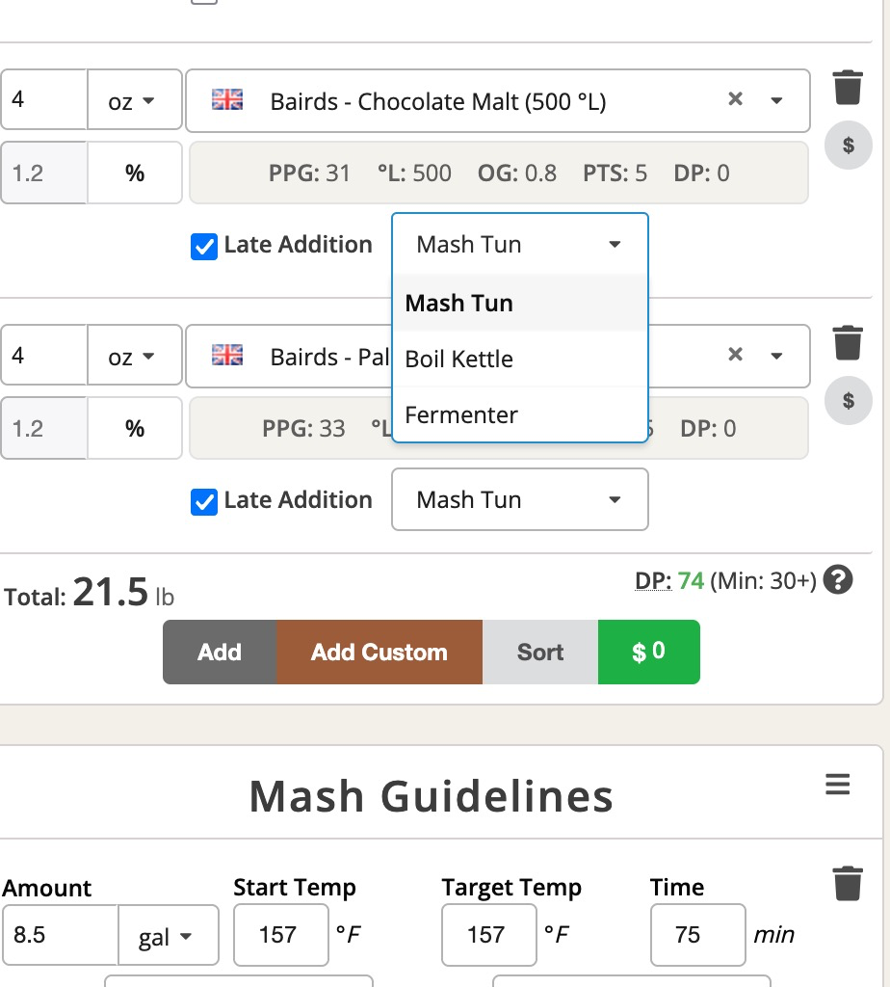Click the dollar cost icon for second Bairds malt
890x987 pixels.
coord(848,400)
